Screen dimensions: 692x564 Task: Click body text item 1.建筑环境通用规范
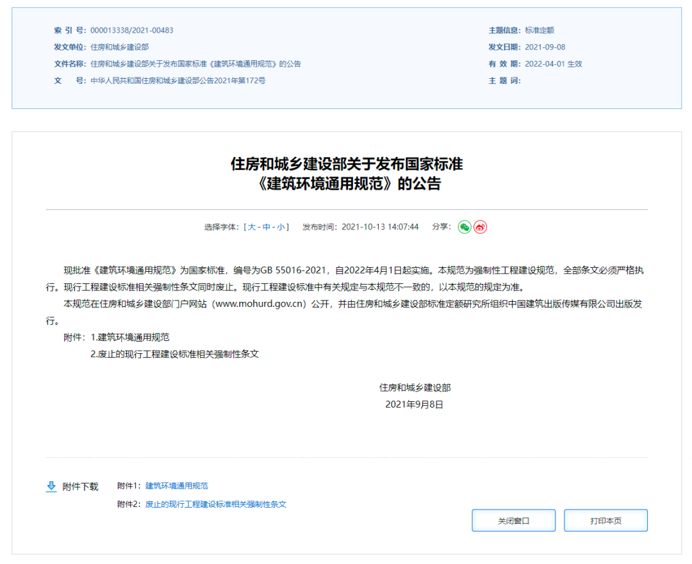coord(130,337)
